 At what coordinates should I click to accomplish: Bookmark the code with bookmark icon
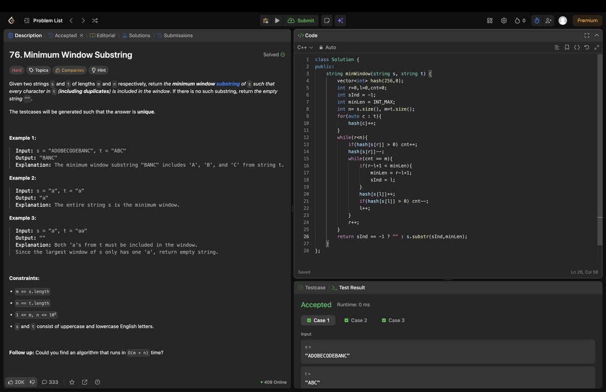pos(567,47)
